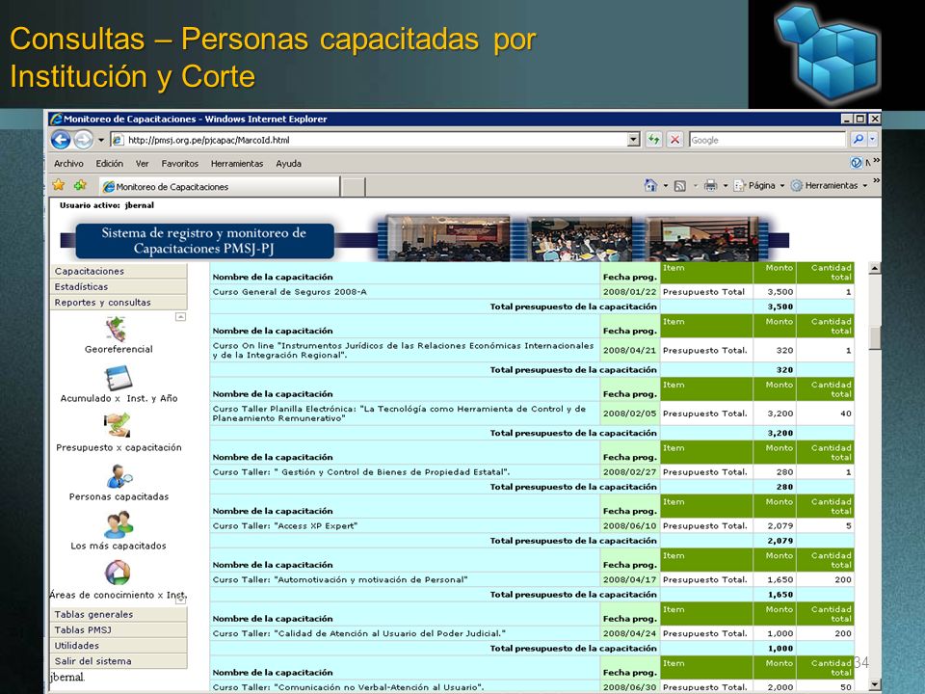925x694 pixels.
Task: Expand the Página dropdown arrow
Action: (782, 186)
